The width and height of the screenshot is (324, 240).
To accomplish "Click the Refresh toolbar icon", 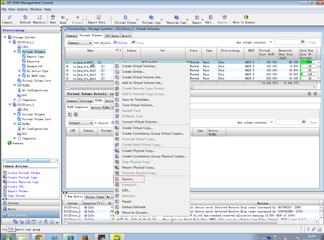I will (25, 17).
